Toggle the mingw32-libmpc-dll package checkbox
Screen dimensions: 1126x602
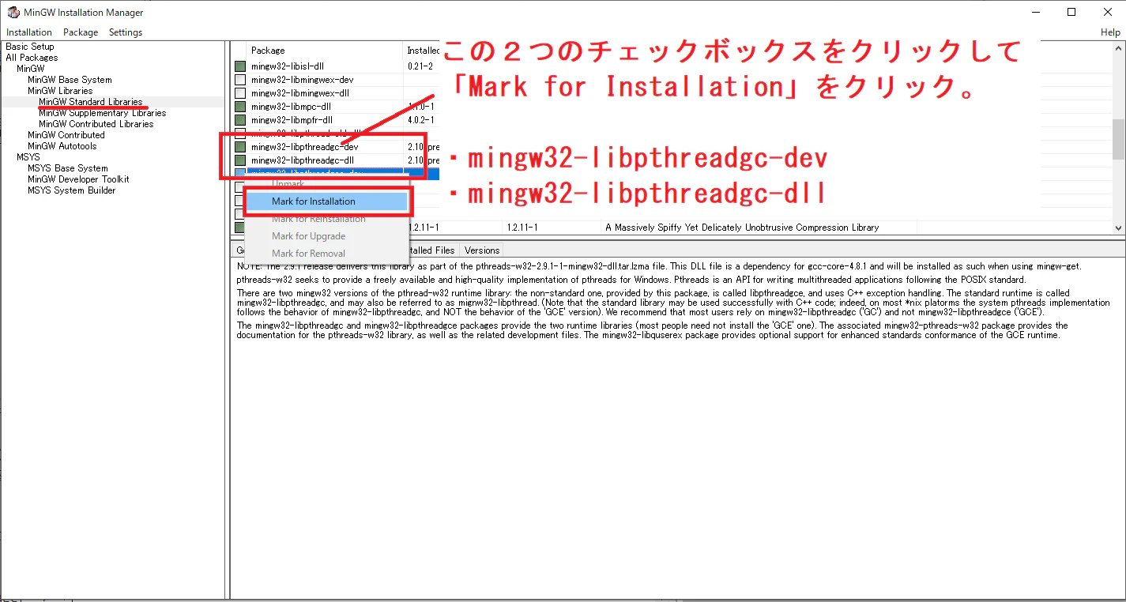[x=240, y=107]
